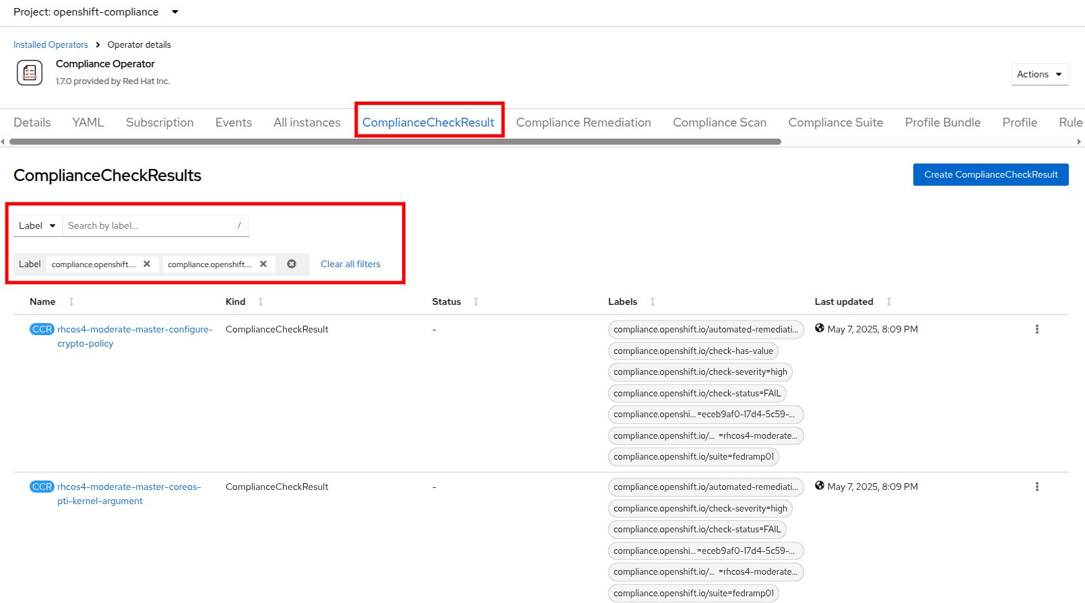Click Clear all filters link

tap(350, 264)
